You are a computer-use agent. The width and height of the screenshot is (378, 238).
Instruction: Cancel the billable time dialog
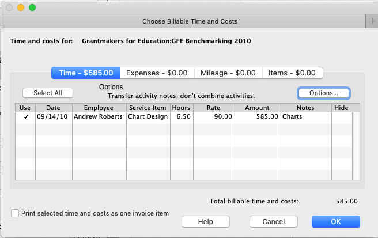[274, 222]
